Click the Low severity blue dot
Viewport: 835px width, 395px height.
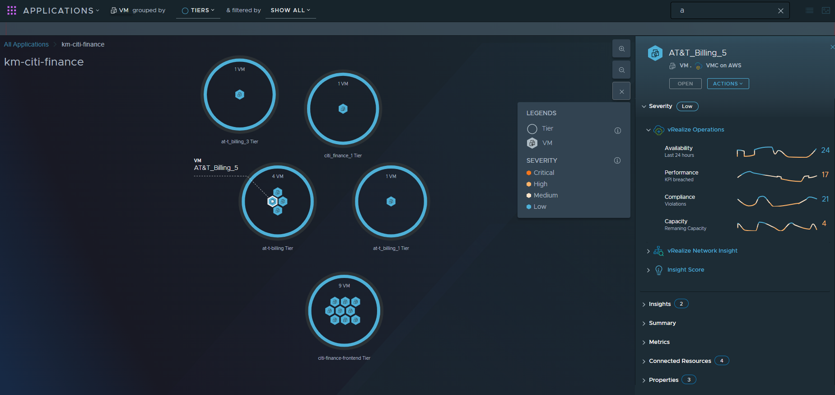click(x=529, y=207)
